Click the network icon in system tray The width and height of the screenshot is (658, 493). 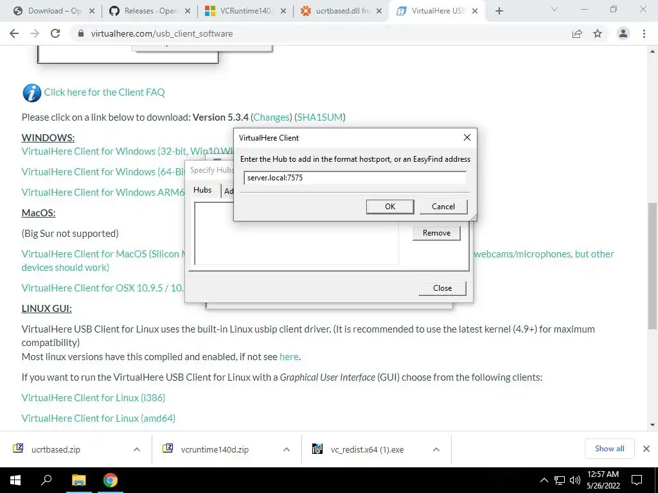[x=560, y=480]
